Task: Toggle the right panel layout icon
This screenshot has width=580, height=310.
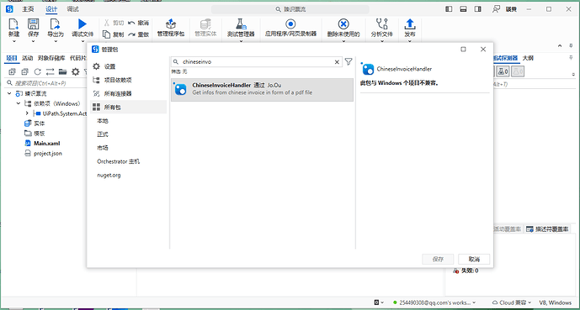Action: pyautogui.click(x=478, y=9)
